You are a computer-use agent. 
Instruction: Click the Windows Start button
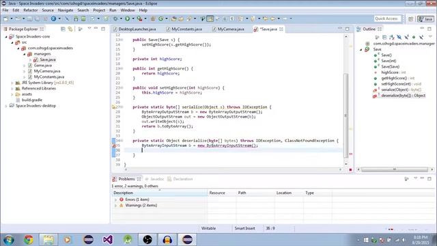9,240
